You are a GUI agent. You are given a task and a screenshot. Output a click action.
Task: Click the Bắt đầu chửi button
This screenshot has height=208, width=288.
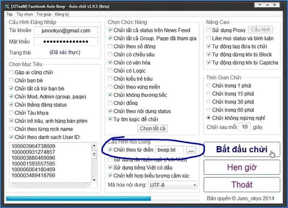tap(242, 149)
